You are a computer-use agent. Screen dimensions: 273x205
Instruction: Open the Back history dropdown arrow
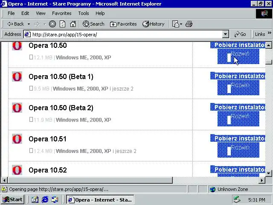29,24
